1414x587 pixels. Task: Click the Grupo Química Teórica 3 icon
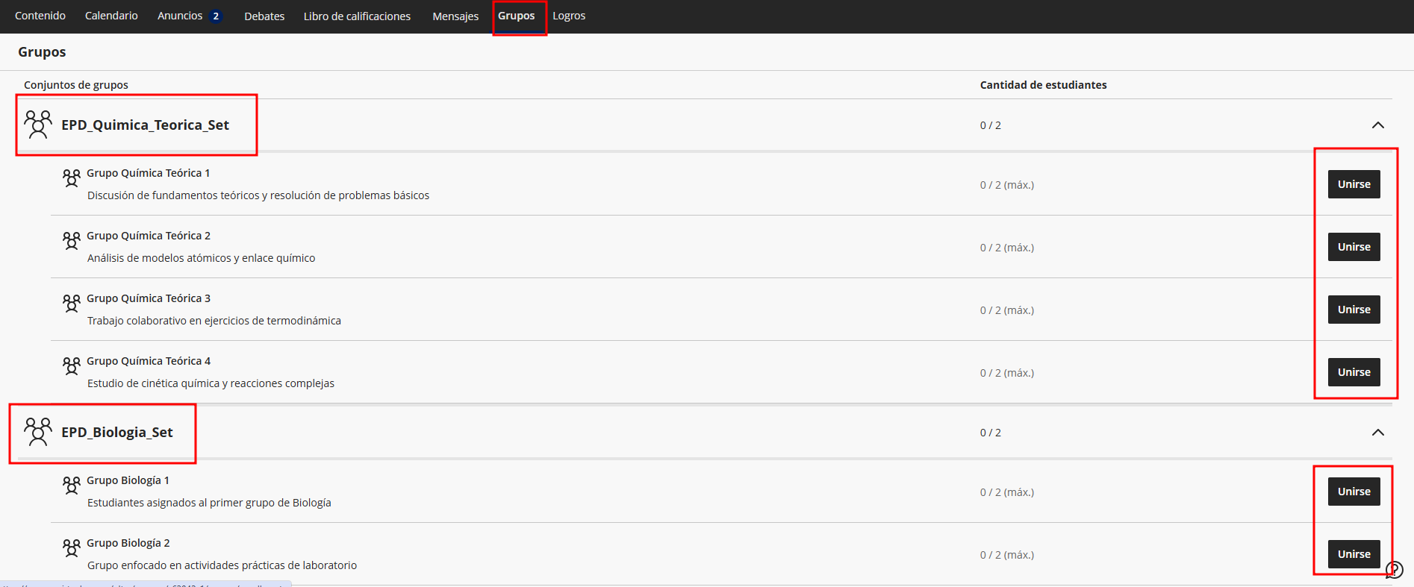point(72,303)
